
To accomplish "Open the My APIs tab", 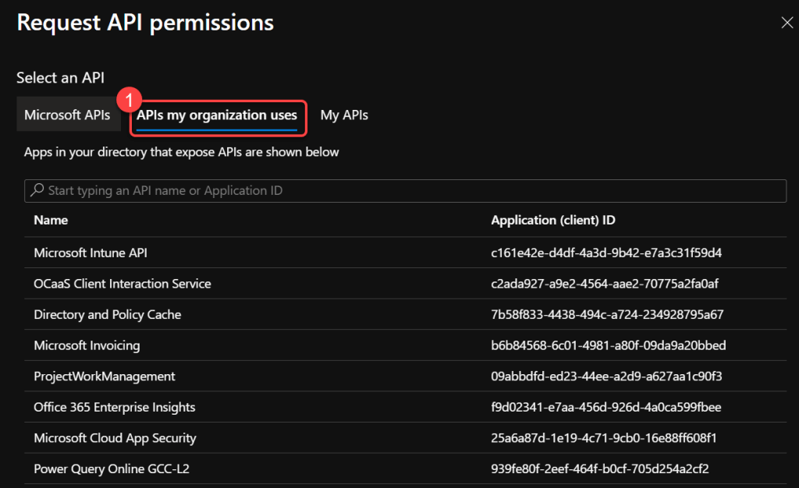I will (344, 115).
